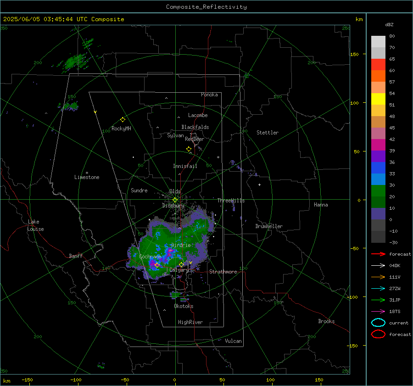This screenshot has width=413, height=386.
Task: Click the orange 111V arrow icon
Action: click(x=378, y=277)
